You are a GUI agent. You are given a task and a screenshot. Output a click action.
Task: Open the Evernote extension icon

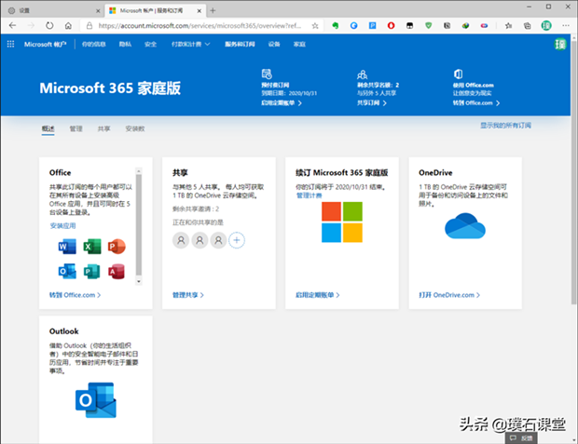(335, 25)
